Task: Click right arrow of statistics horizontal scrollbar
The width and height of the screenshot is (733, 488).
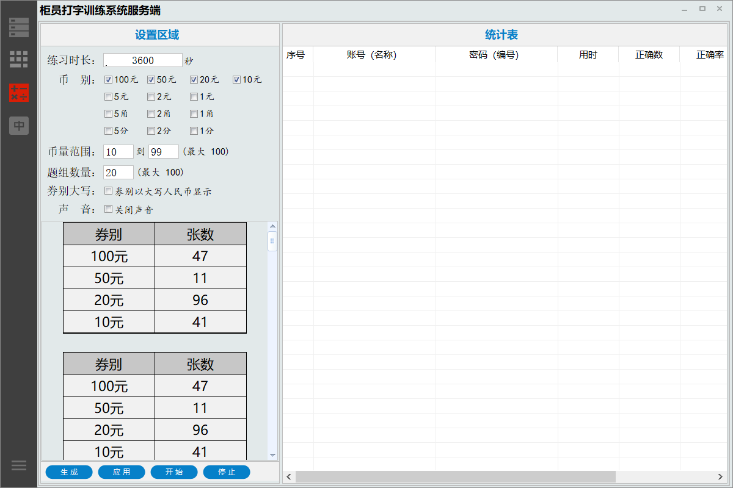Action: (x=721, y=476)
